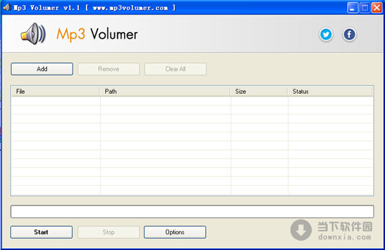Close the Mp3 Volumer window
385x250 pixels.
[377, 8]
